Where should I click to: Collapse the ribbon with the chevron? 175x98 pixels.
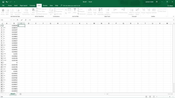[173, 16]
